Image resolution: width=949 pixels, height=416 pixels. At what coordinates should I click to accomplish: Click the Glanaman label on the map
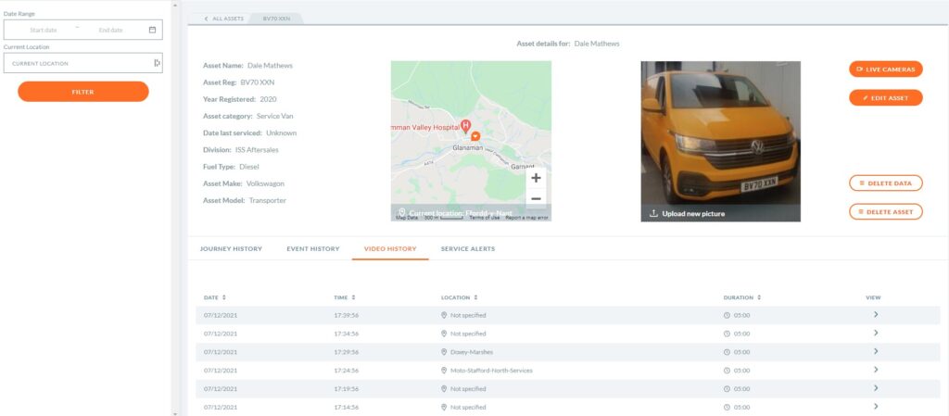click(466, 147)
